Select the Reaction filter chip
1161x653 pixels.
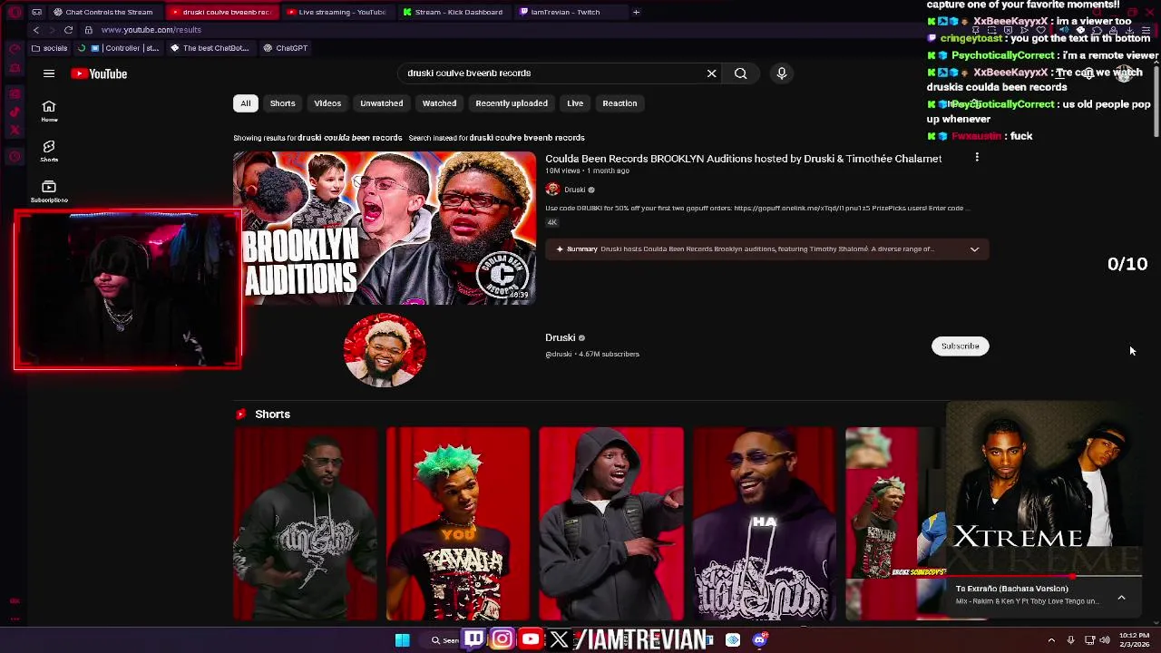coord(620,103)
